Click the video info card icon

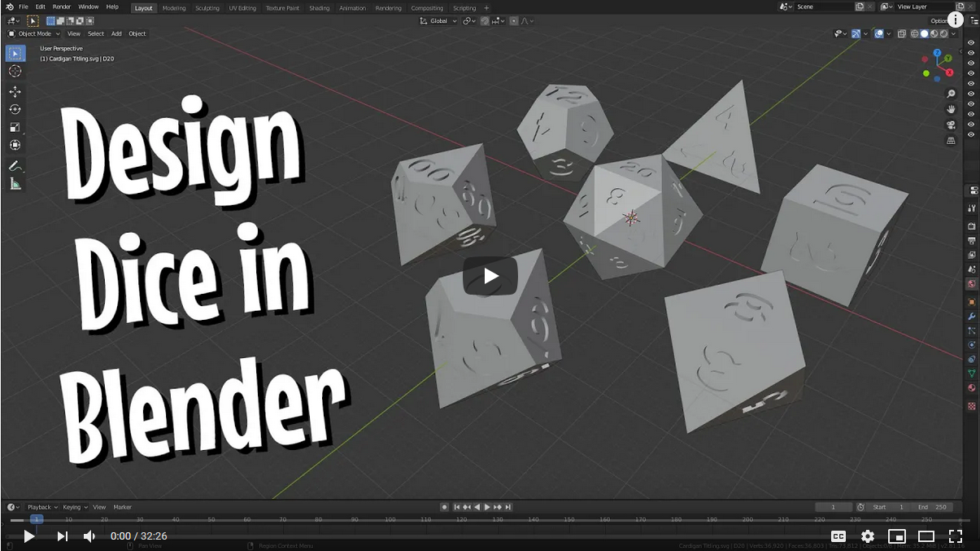coord(955,20)
